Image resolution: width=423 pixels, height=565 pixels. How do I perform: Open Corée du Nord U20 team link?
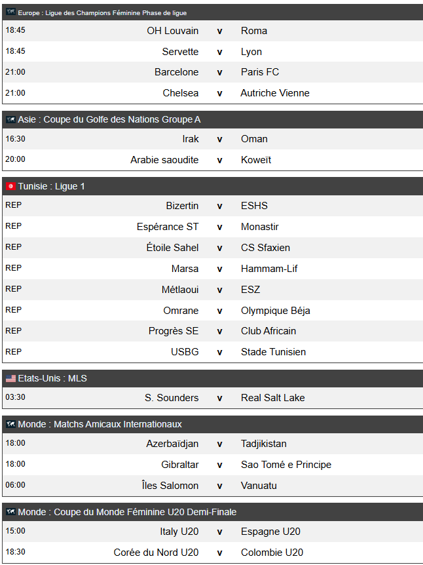click(156, 553)
